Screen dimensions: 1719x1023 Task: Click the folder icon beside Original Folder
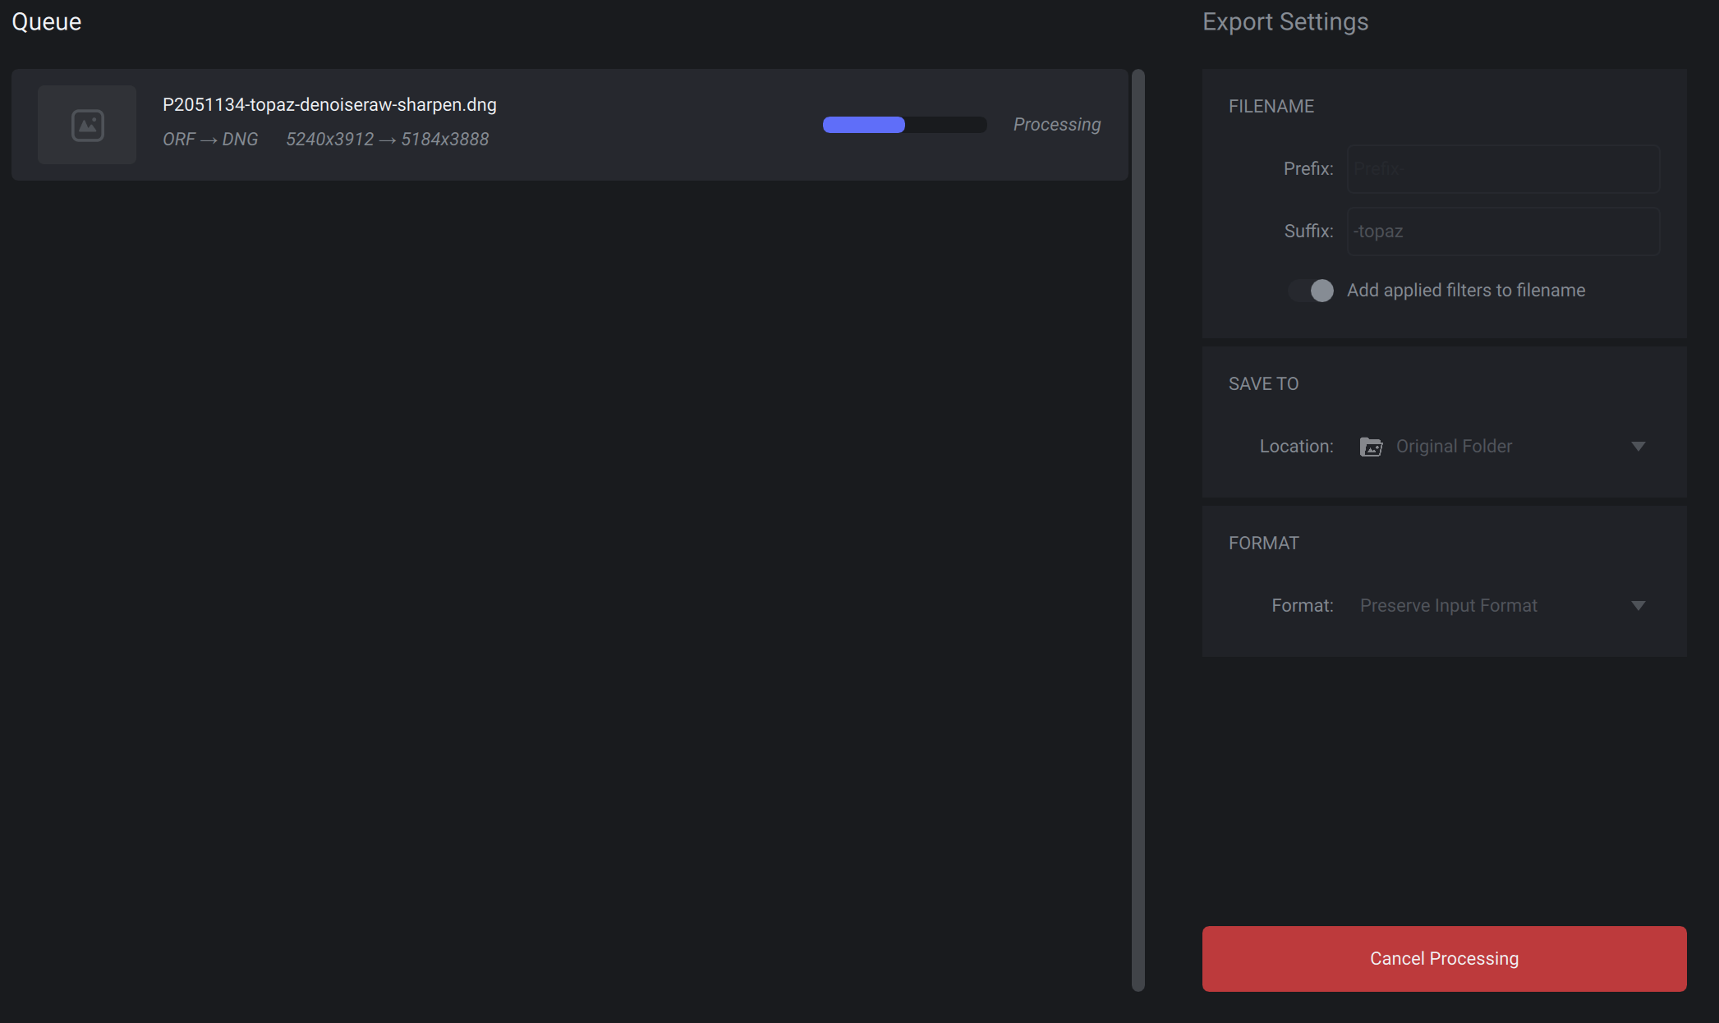point(1371,447)
